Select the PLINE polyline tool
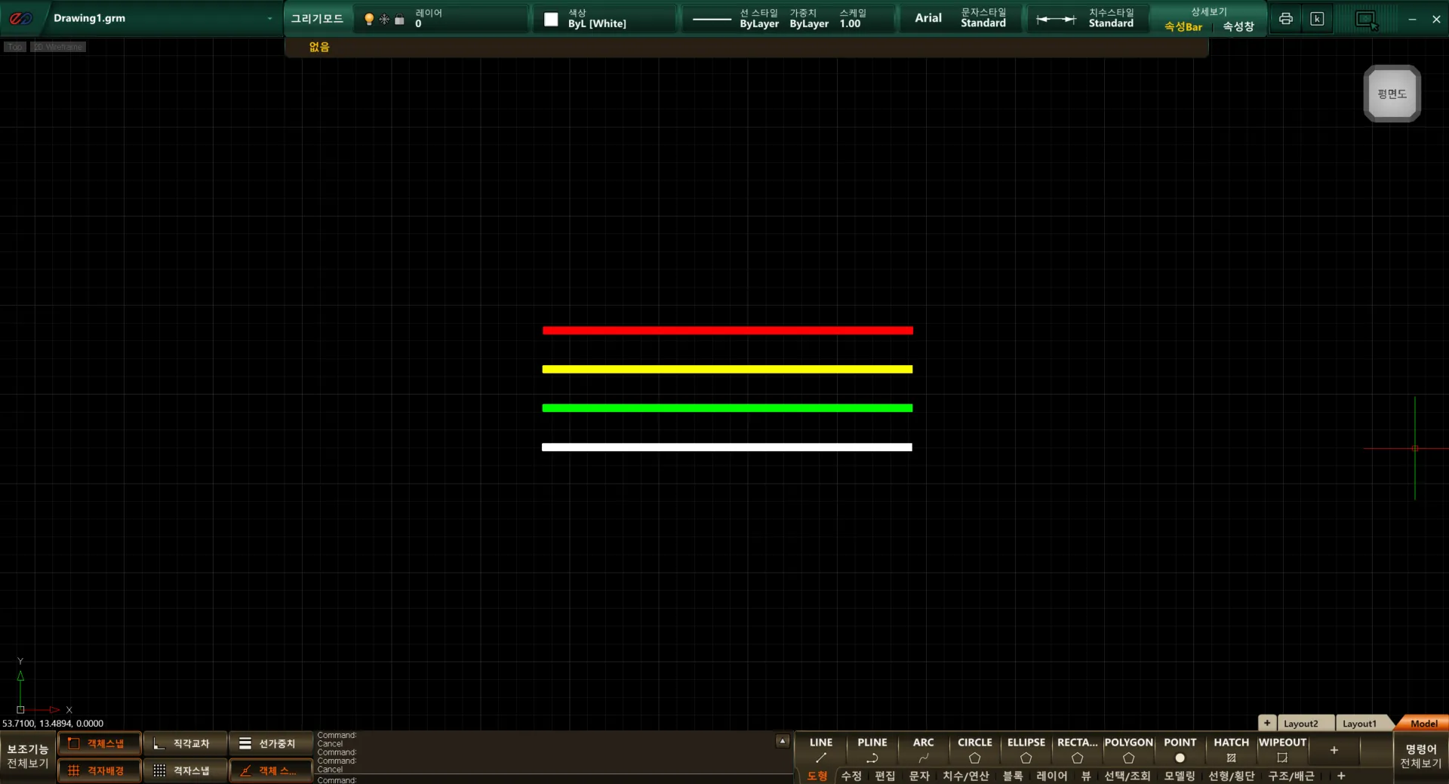1449x784 pixels. pyautogui.click(x=872, y=749)
